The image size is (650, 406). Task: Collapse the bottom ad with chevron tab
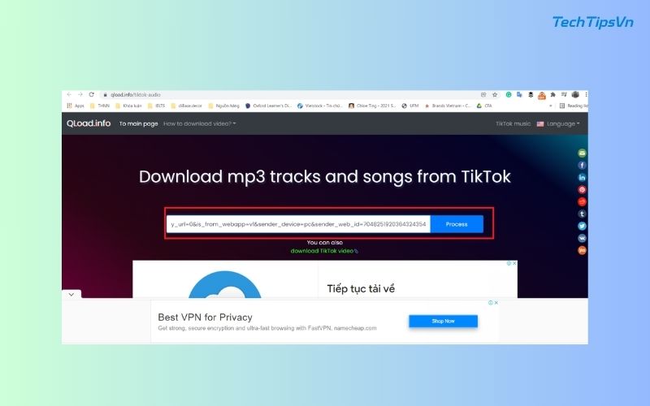tap(71, 294)
